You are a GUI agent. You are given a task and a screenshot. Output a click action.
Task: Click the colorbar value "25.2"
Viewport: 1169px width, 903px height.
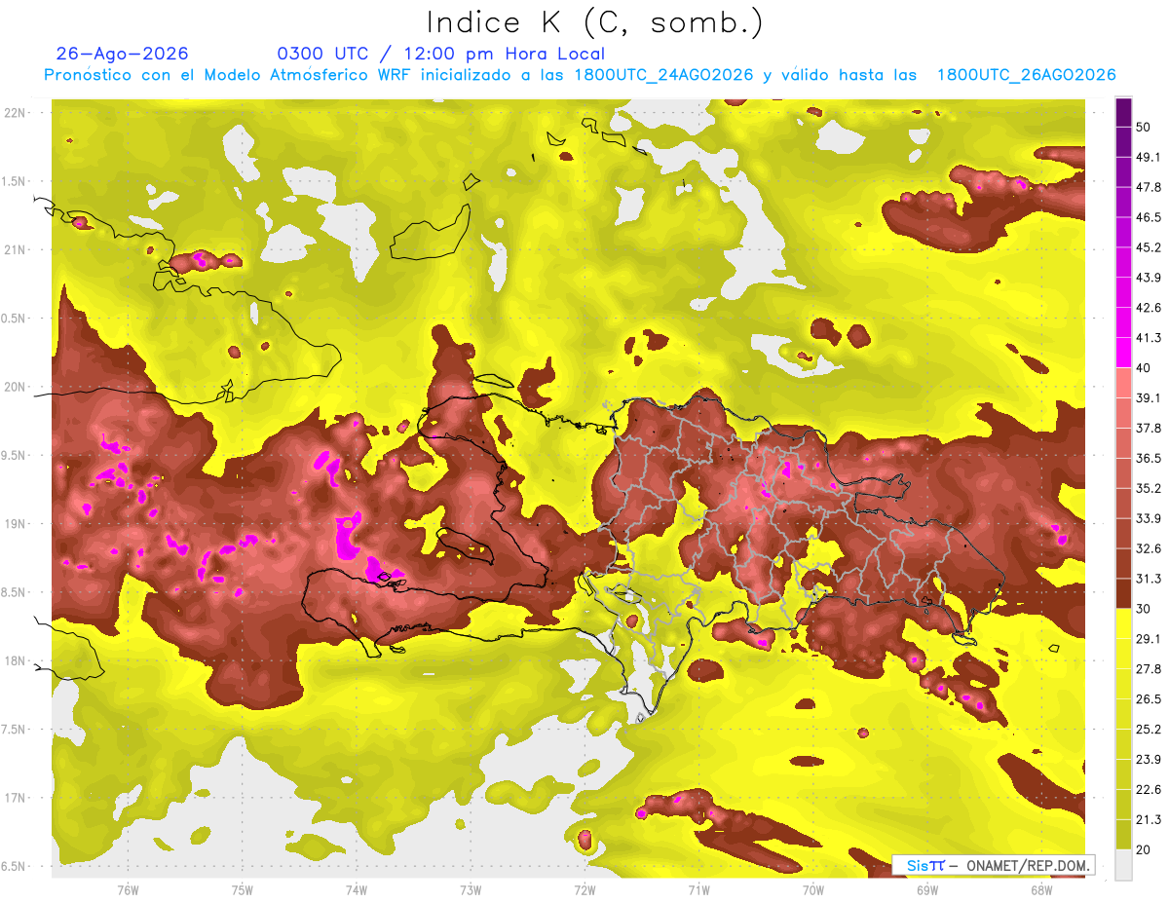1148,730
